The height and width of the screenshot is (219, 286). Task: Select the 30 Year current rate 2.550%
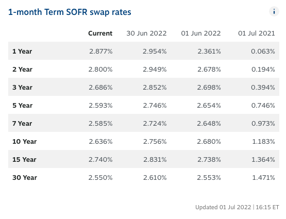(x=100, y=178)
